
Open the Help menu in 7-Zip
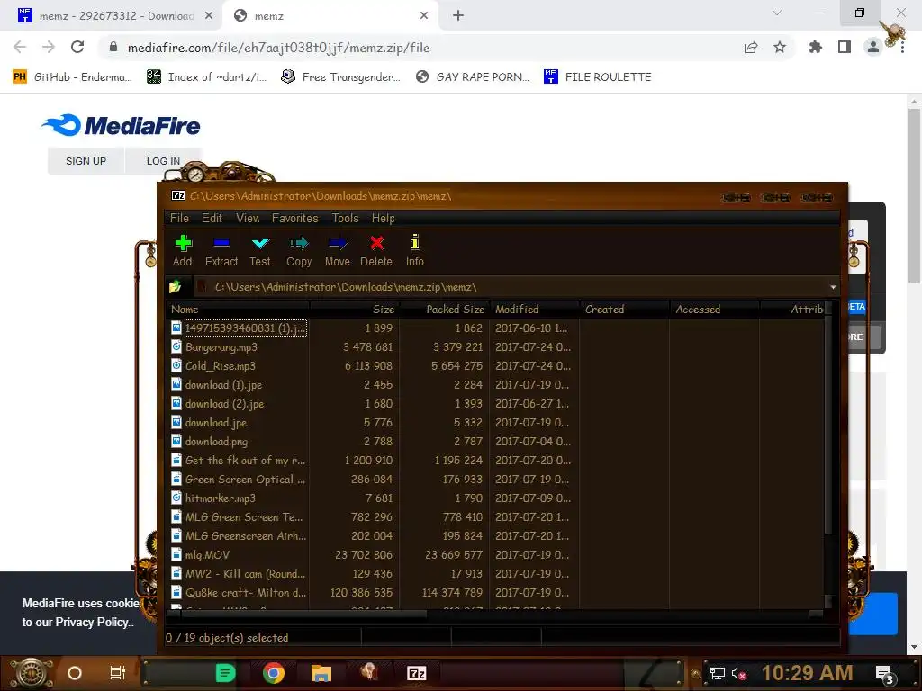tap(383, 218)
